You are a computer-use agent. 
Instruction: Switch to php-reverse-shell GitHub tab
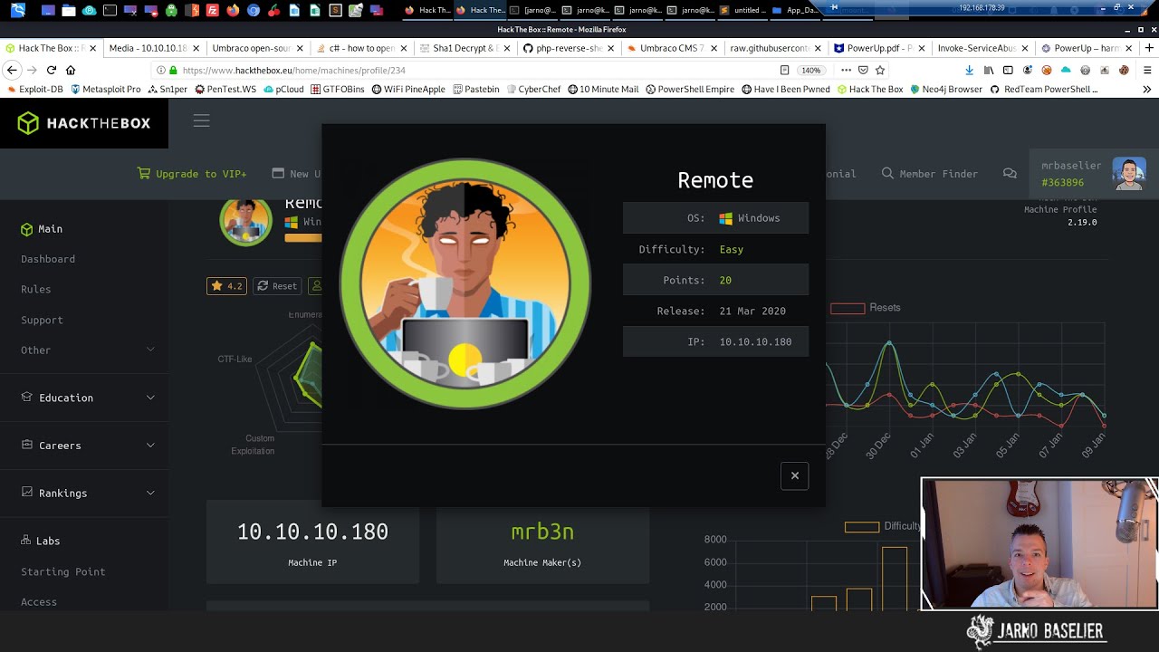click(570, 48)
